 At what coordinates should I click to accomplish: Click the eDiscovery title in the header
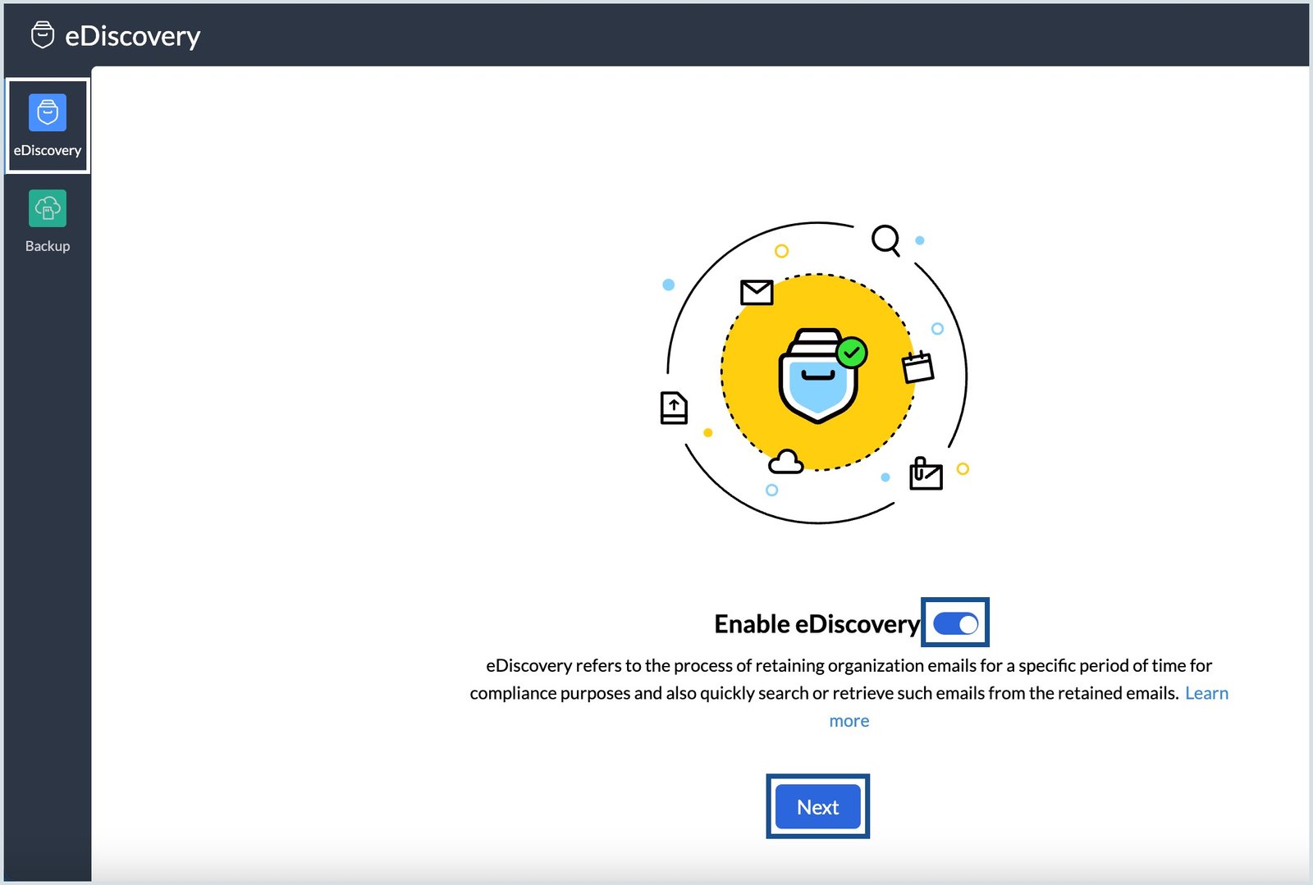pyautogui.click(x=132, y=35)
